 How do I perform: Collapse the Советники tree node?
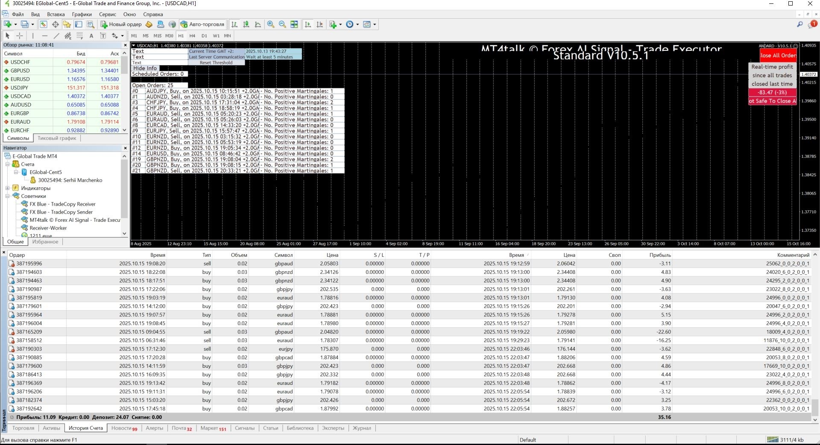click(7, 196)
